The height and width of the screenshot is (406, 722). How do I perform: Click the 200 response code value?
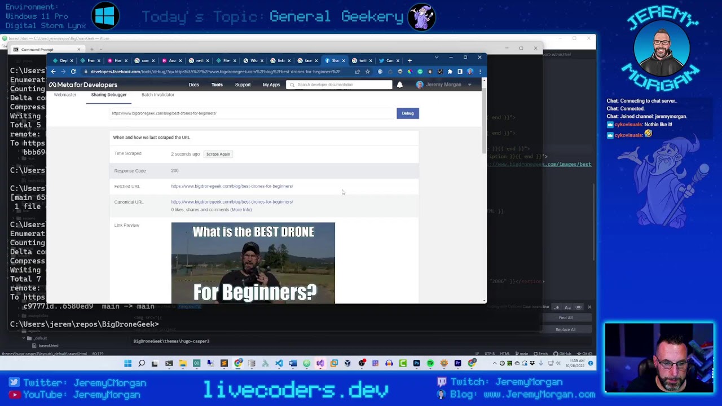(175, 170)
